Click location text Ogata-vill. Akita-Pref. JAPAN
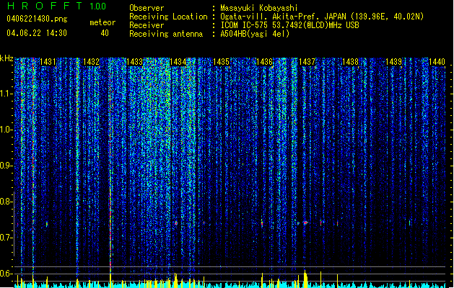 (x=283, y=17)
